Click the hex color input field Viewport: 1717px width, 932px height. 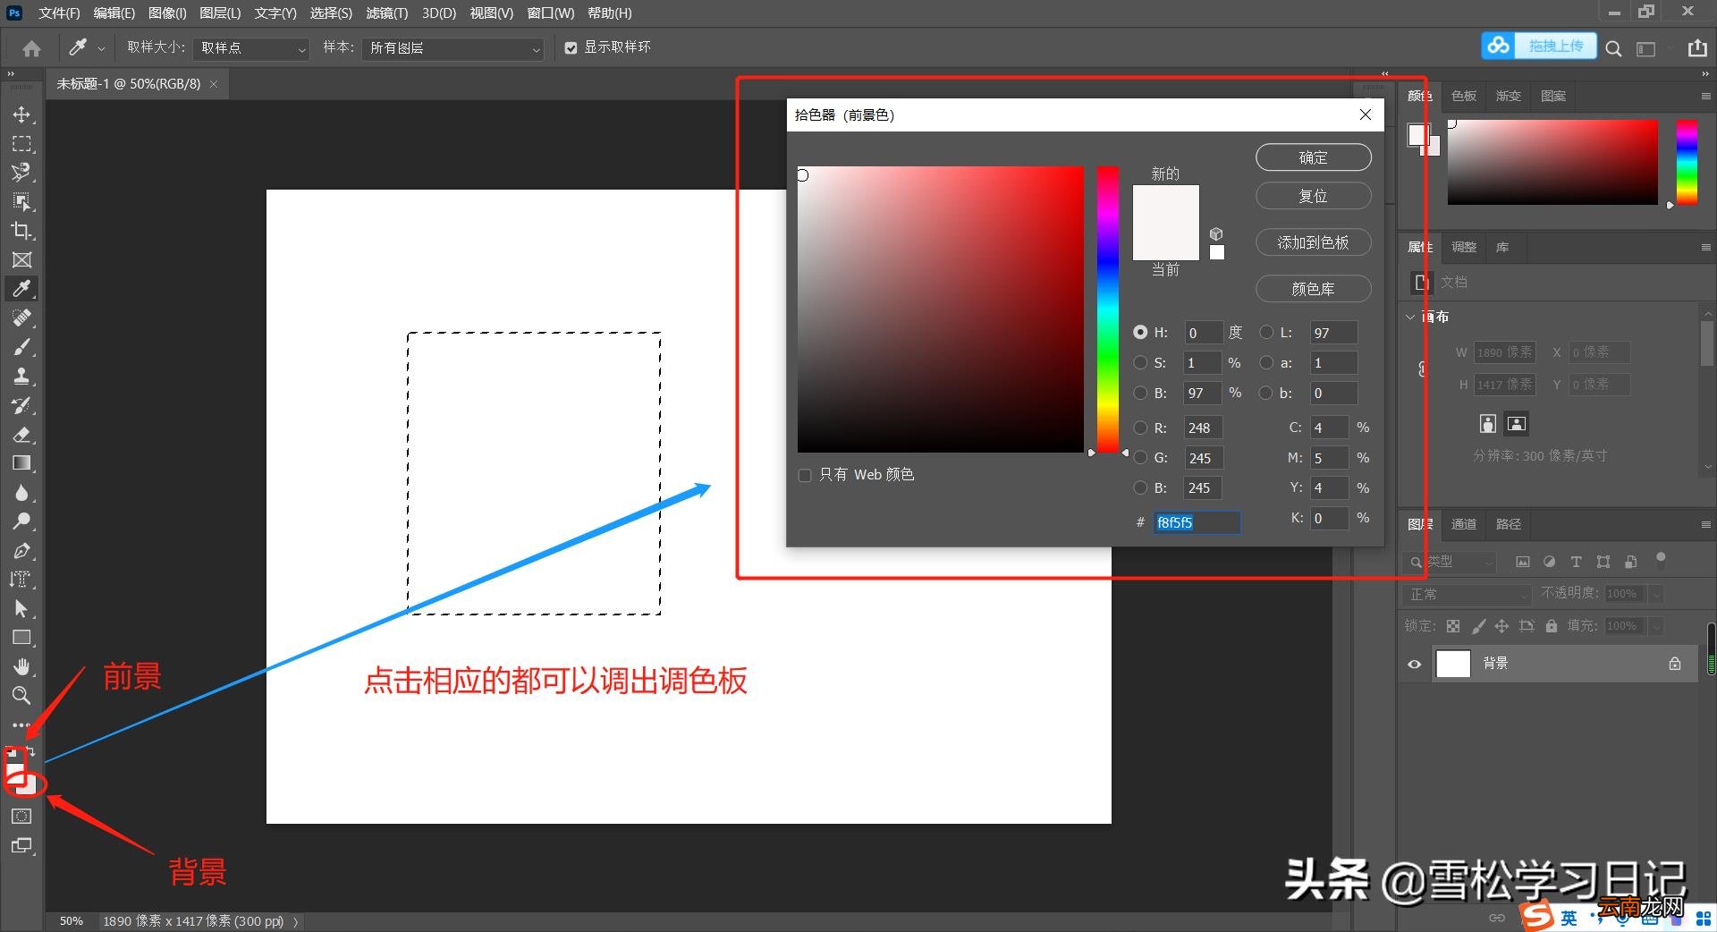tap(1196, 522)
